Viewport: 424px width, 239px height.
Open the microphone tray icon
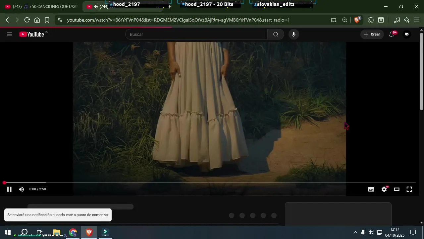[x=363, y=232]
